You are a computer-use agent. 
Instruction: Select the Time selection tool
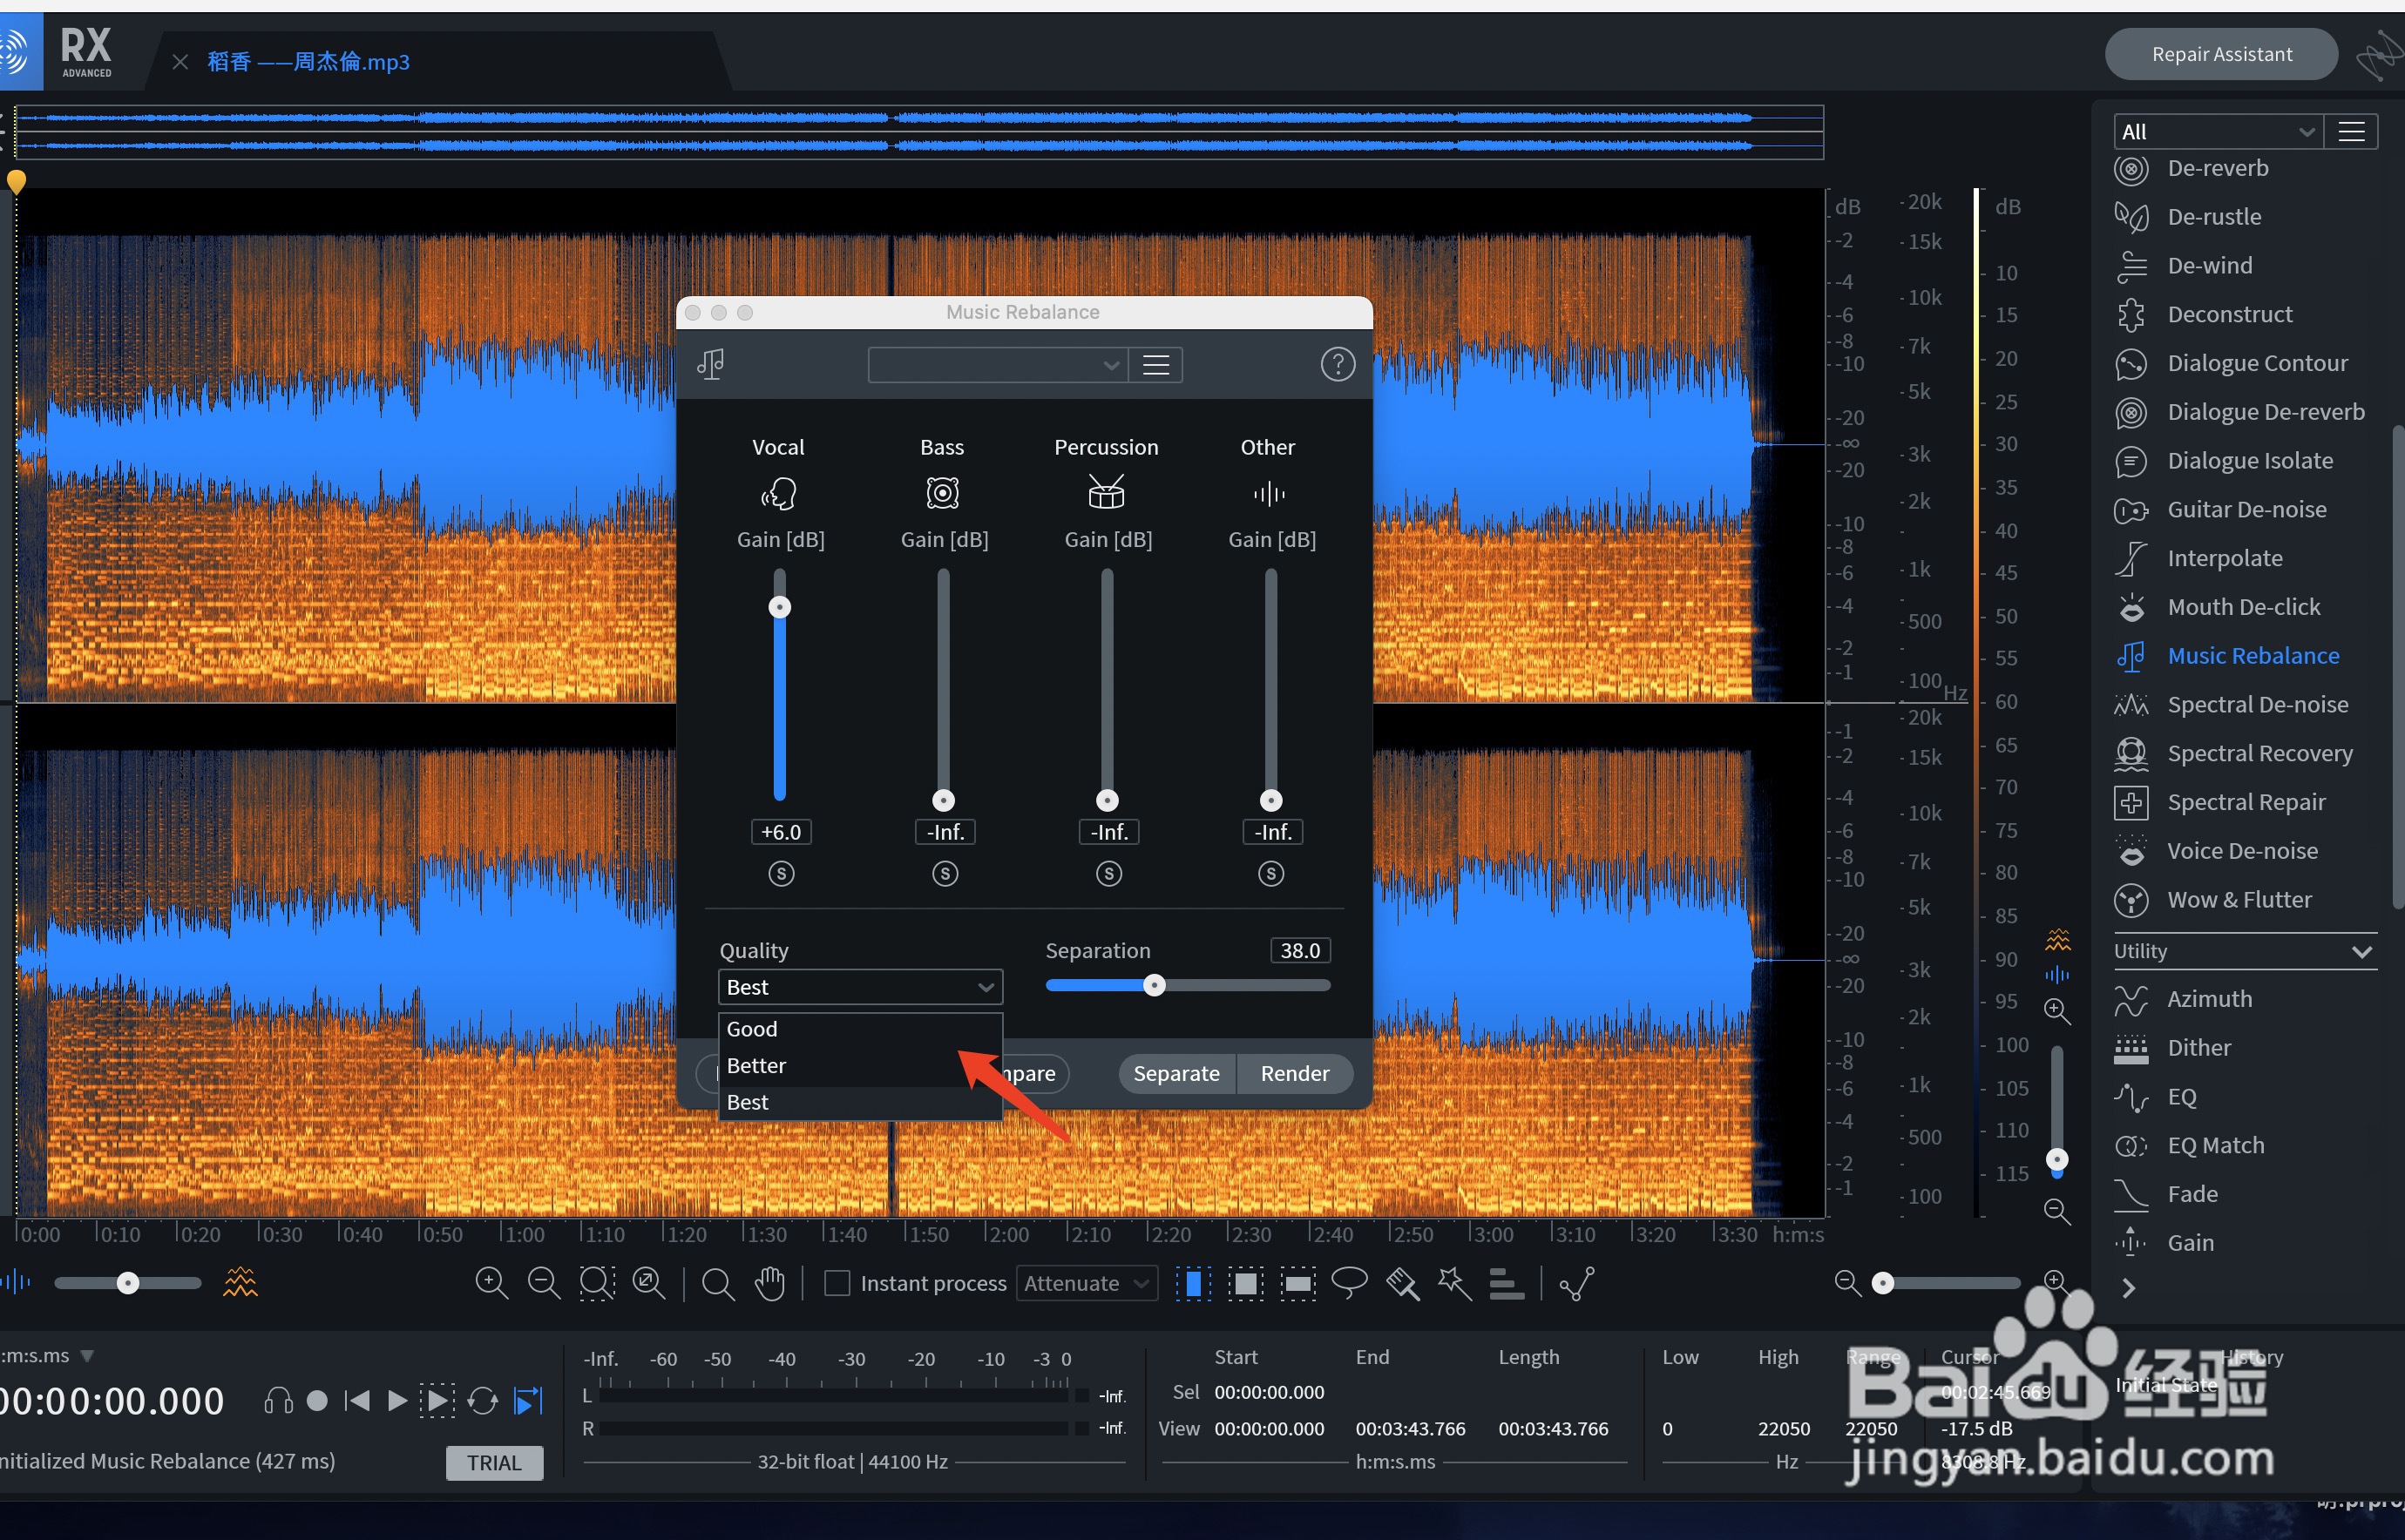click(x=1193, y=1283)
